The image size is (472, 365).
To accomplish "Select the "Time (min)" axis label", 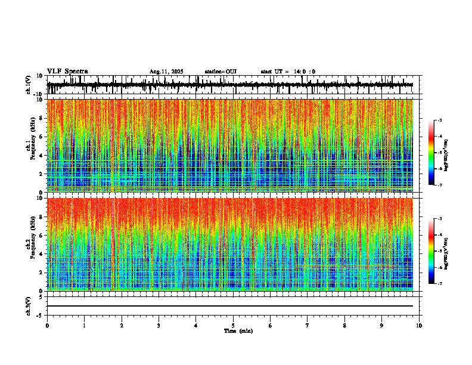I will pyautogui.click(x=238, y=331).
